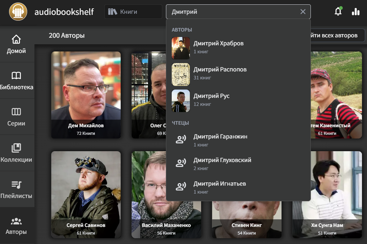Screen dimensions: 367x244
Task: Select narrator Дмитрий Игнатьев
Action: [220, 187]
